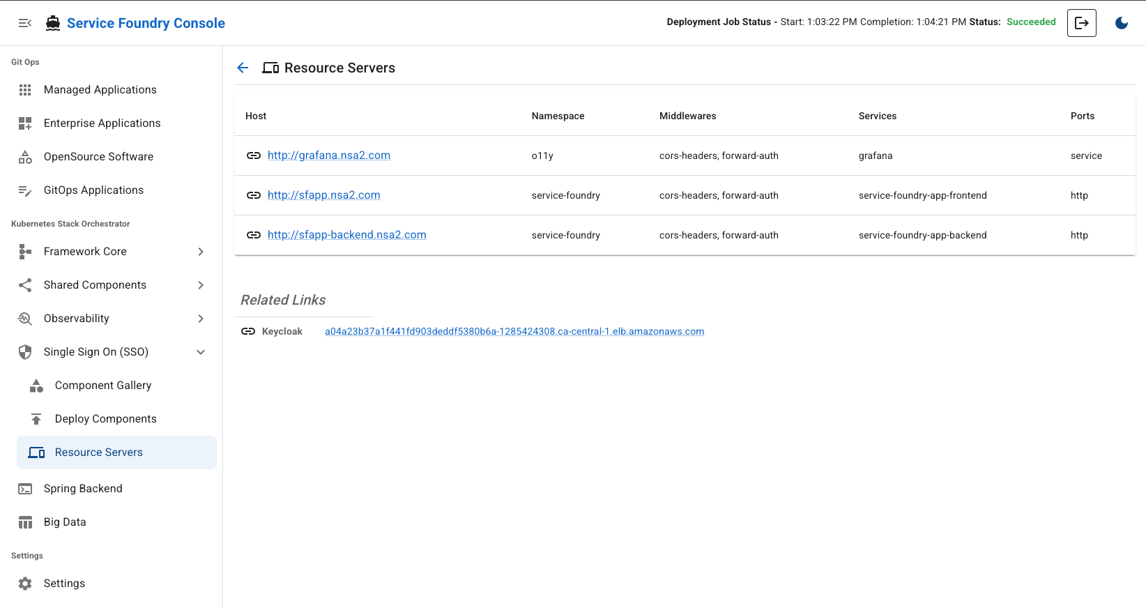Open the Service Foundry Console title link
Image resolution: width=1146 pixels, height=608 pixels.
click(x=146, y=23)
